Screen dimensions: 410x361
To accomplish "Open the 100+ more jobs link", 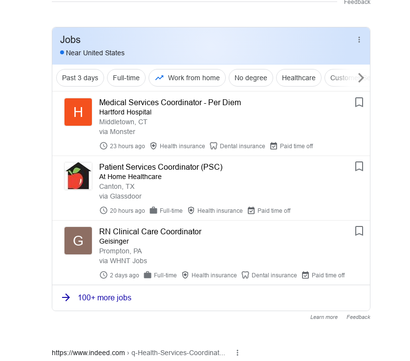I will tap(105, 297).
